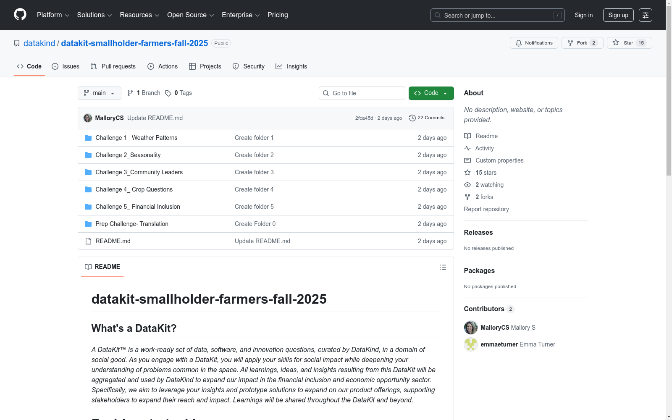Focus the Search or jump to field
The image size is (672, 420).
[x=498, y=15]
